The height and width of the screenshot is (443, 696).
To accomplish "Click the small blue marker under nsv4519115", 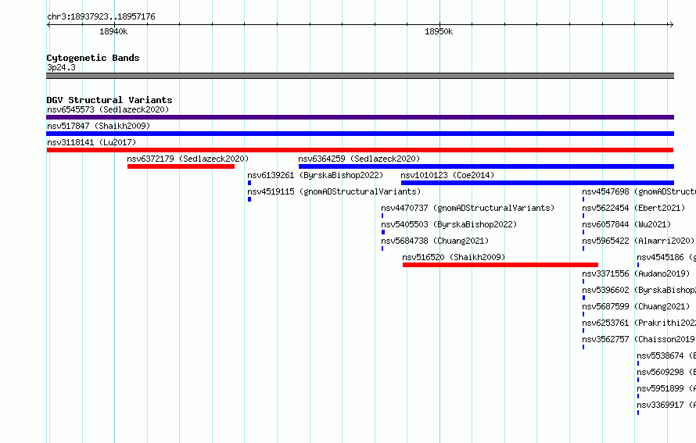I will pyautogui.click(x=249, y=199).
